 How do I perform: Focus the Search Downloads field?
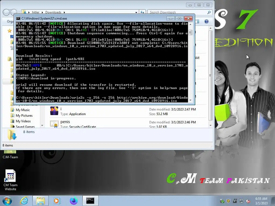tap(178, 12)
